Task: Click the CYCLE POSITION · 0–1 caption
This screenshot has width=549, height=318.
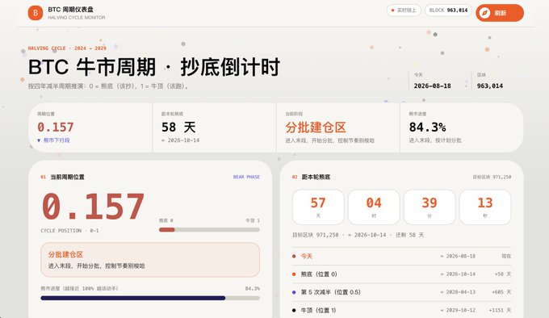Action: pyautogui.click(x=69, y=231)
